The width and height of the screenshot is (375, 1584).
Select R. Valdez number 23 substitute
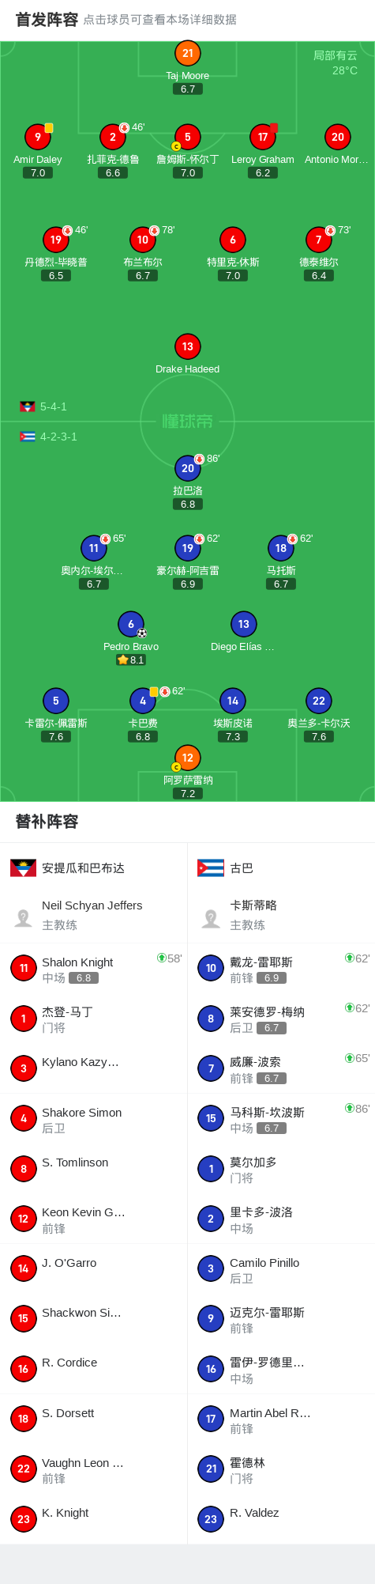pyautogui.click(x=281, y=1519)
